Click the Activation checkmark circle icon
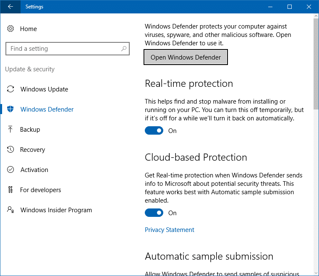The width and height of the screenshot is (319, 276). (10, 169)
